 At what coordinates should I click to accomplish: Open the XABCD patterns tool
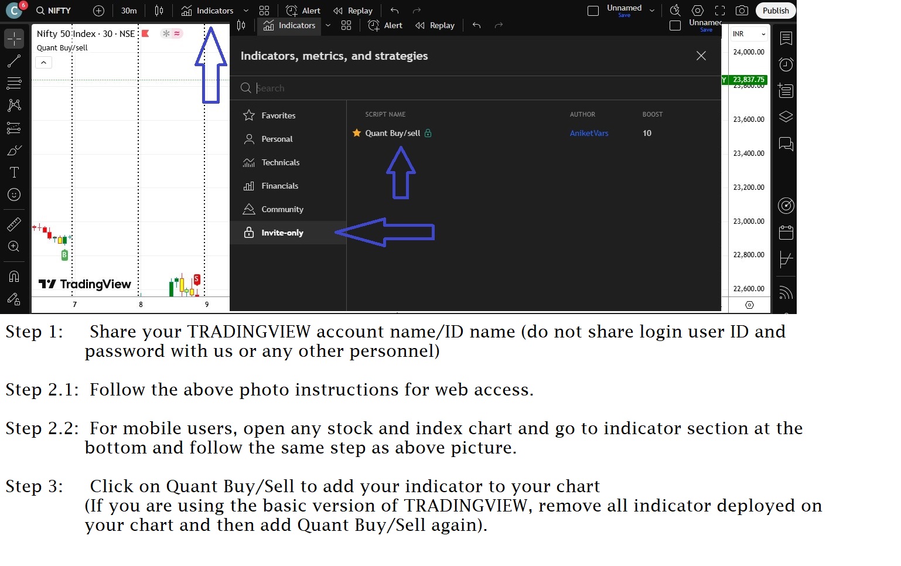pyautogui.click(x=14, y=105)
